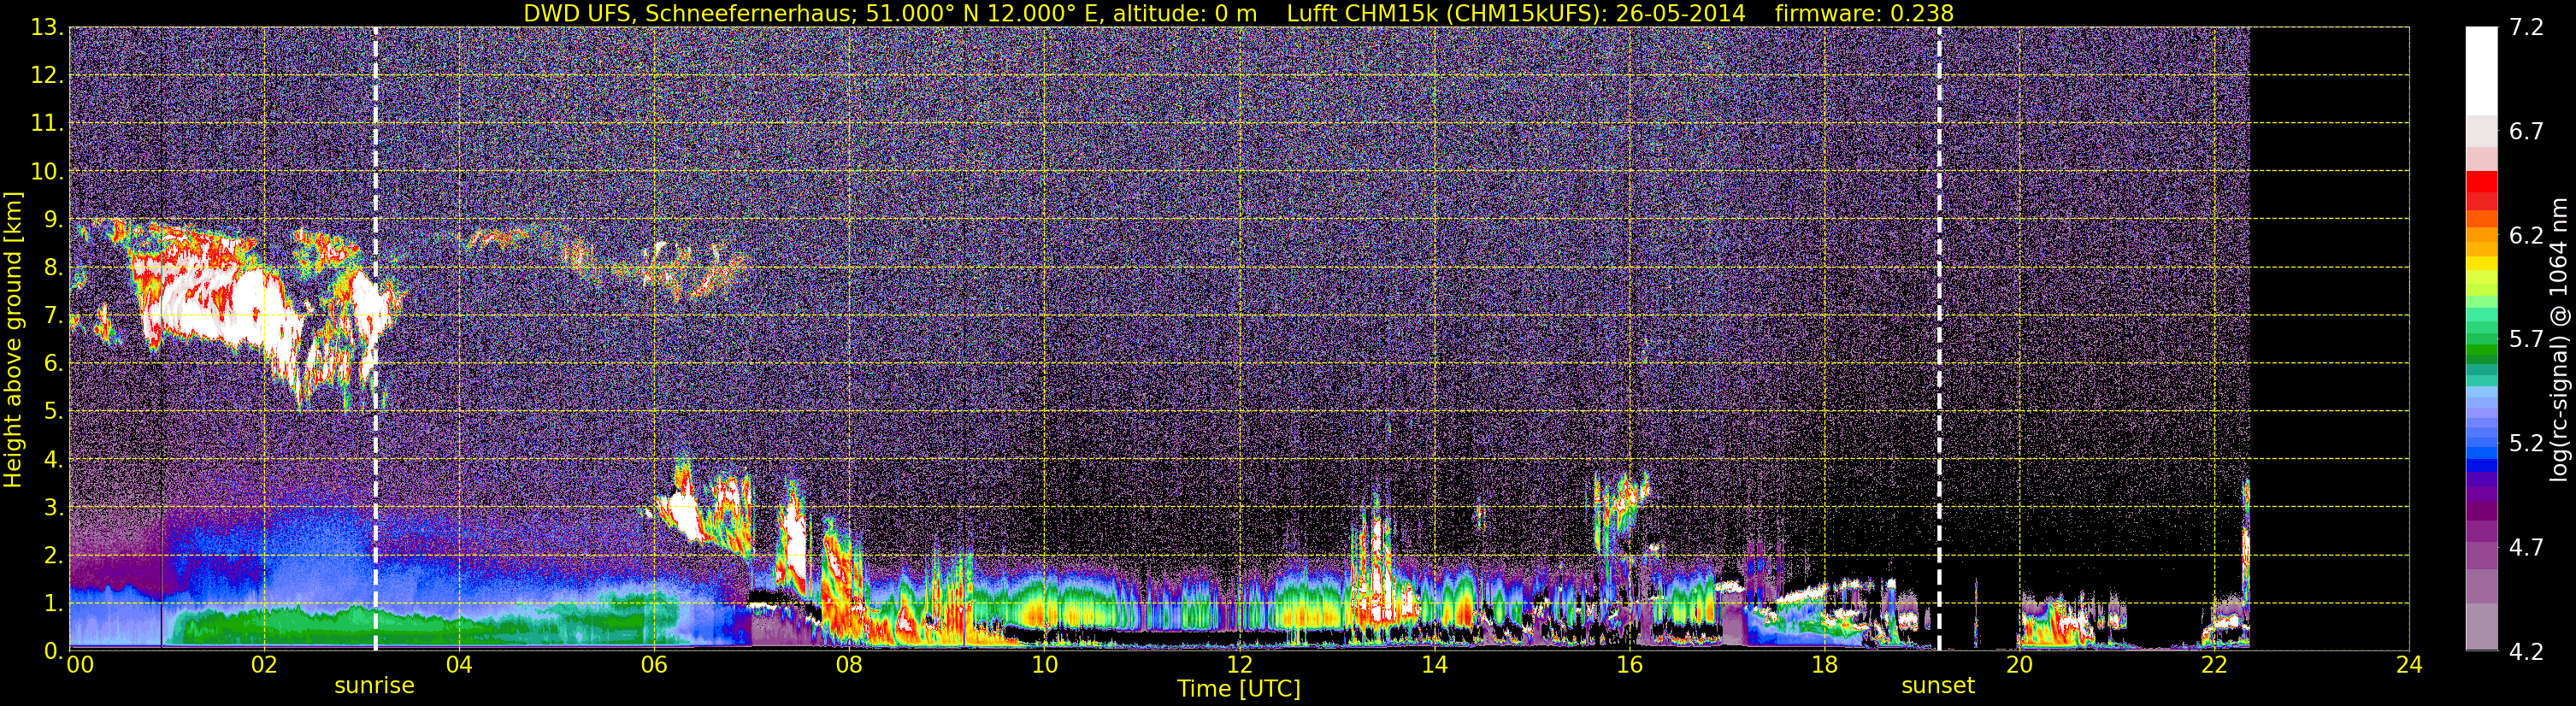Click the '08' time axis tick label
2576x706 pixels.
pos(849,665)
